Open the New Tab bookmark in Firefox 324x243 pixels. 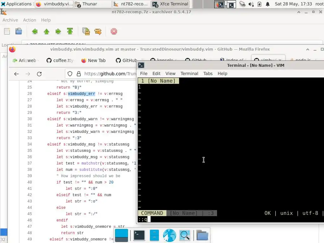pos(93,60)
